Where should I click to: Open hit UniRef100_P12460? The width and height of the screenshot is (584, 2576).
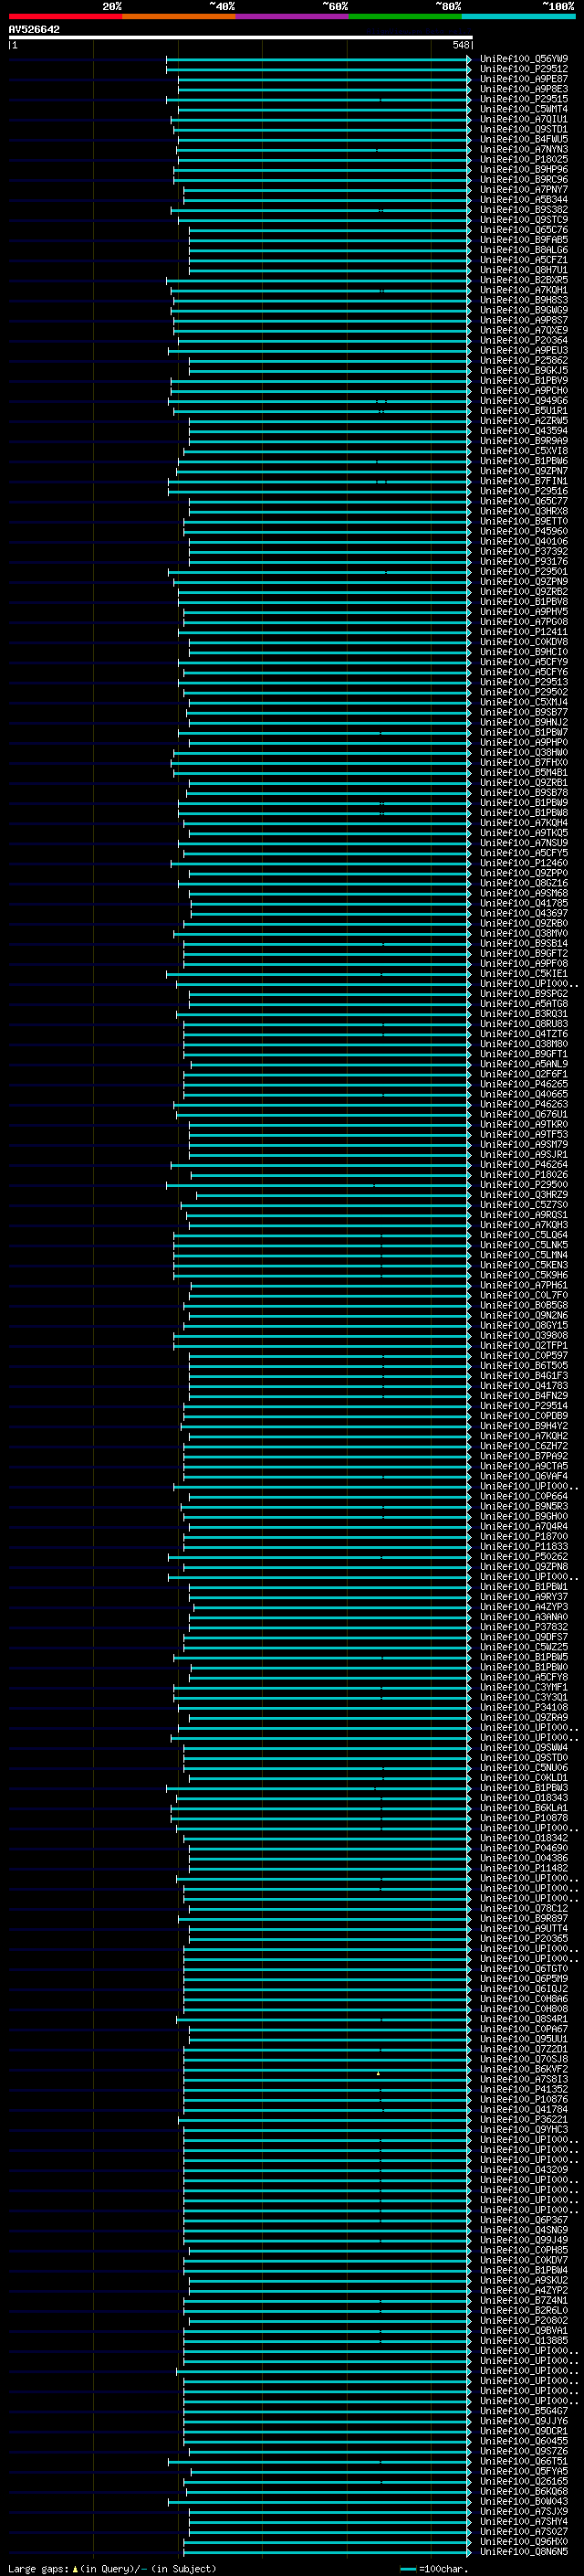523,863
